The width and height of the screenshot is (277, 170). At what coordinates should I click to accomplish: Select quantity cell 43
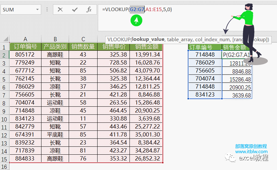(83, 54)
